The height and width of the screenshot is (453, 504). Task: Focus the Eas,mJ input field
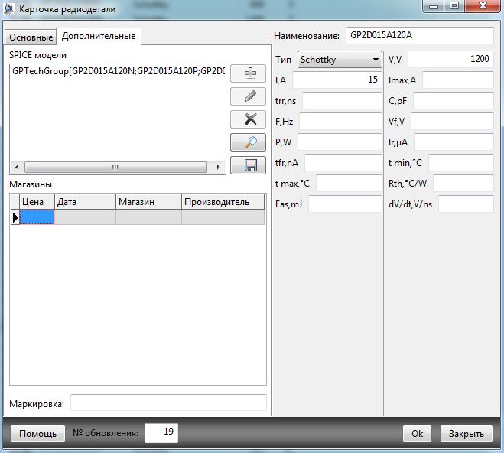coord(345,204)
